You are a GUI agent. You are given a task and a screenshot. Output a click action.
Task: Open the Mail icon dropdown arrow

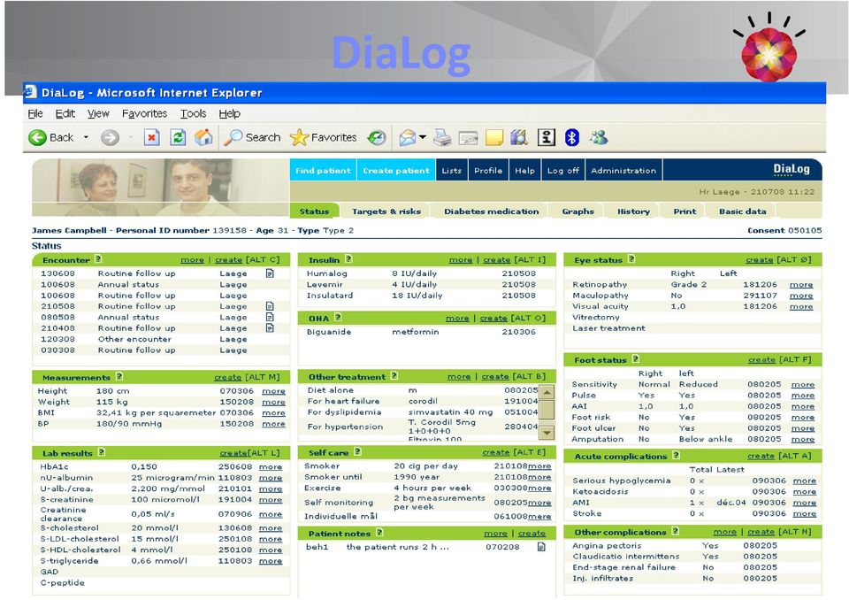click(423, 137)
